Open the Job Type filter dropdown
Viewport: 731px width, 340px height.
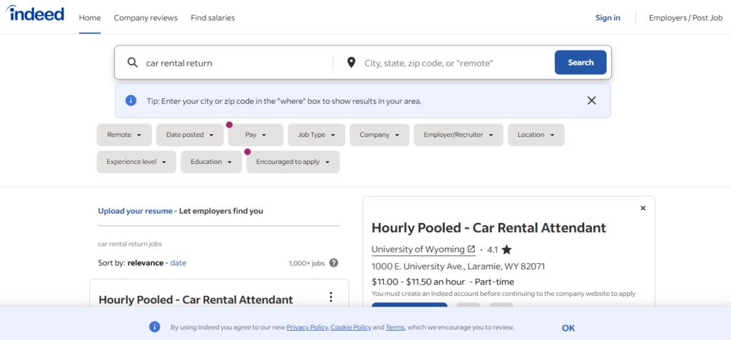[x=316, y=135]
